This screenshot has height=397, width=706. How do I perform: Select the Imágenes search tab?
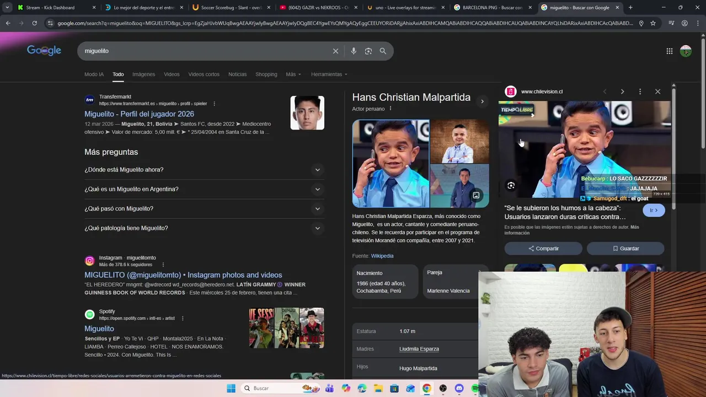click(x=143, y=74)
